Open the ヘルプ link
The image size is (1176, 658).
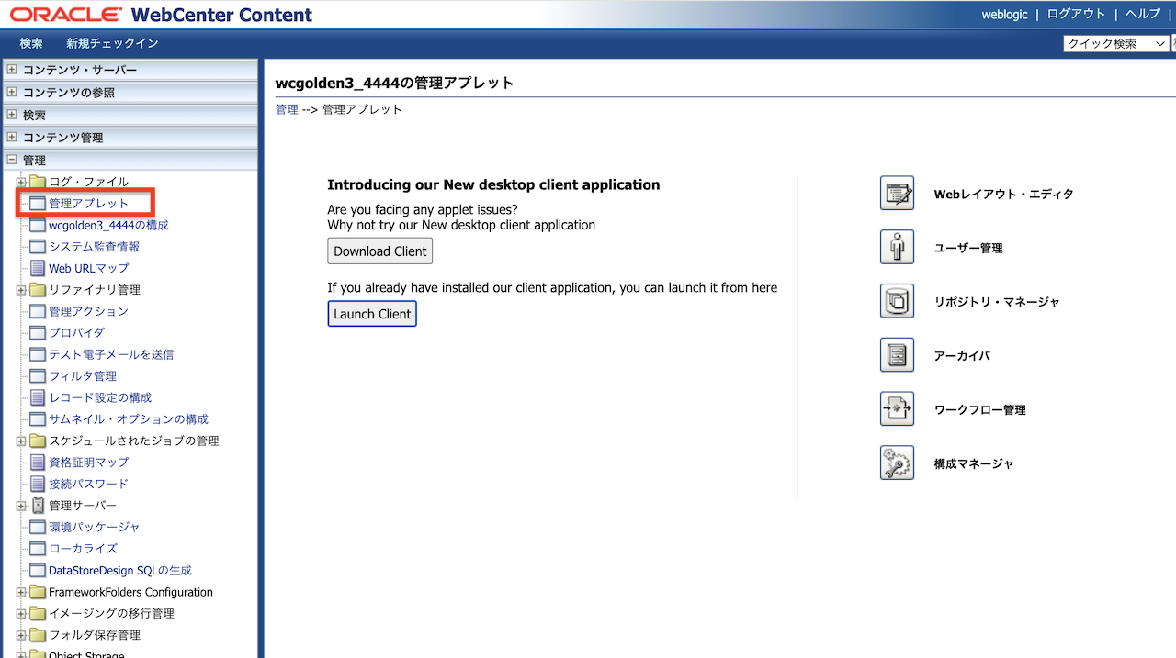coord(1143,15)
